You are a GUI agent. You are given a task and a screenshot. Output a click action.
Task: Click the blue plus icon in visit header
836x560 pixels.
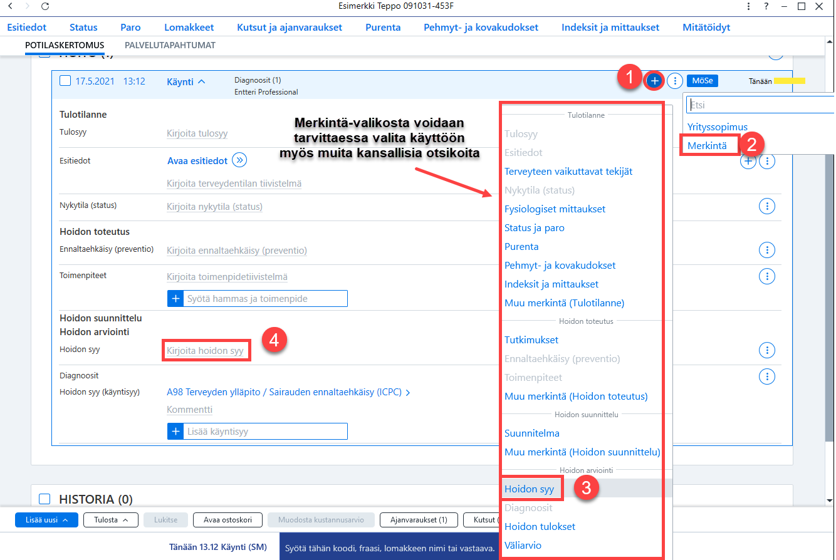pos(654,81)
